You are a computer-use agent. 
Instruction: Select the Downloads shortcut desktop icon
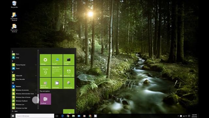pos(14,17)
